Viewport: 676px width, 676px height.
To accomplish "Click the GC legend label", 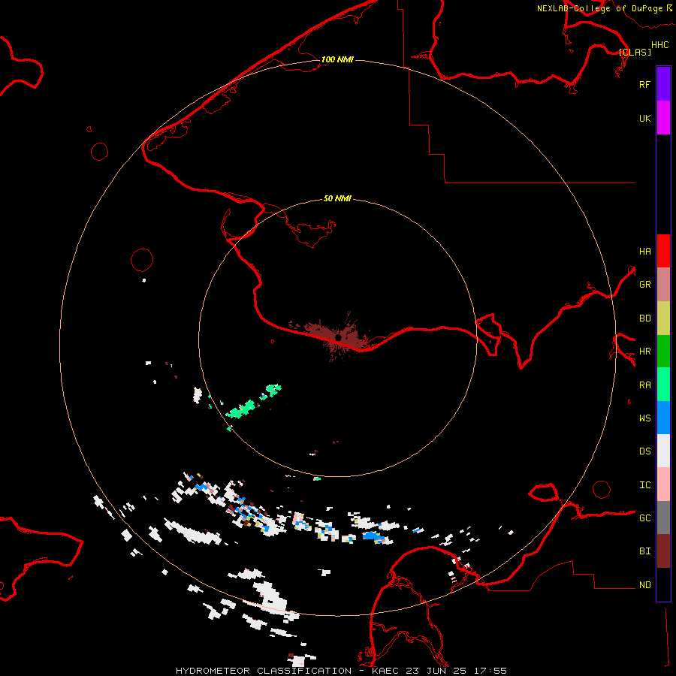I will 644,518.
